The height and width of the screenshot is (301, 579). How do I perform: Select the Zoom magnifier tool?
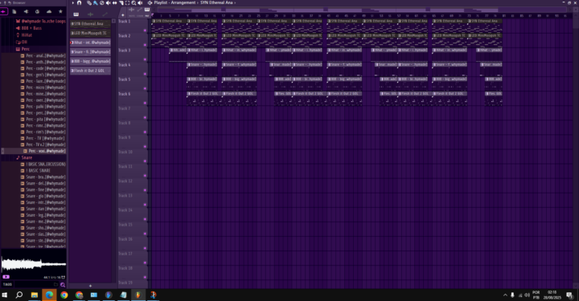[133, 2]
